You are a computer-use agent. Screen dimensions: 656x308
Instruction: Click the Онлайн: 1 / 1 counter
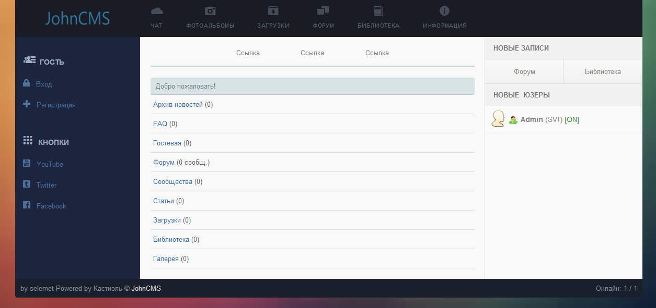[x=616, y=288]
